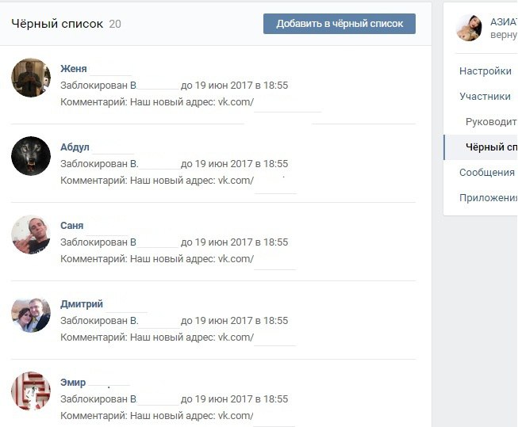Open the Руководители submenu item
The width and height of the screenshot is (518, 427).
492,122
